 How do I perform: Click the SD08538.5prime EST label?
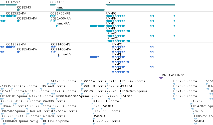(x=94, y=86)
